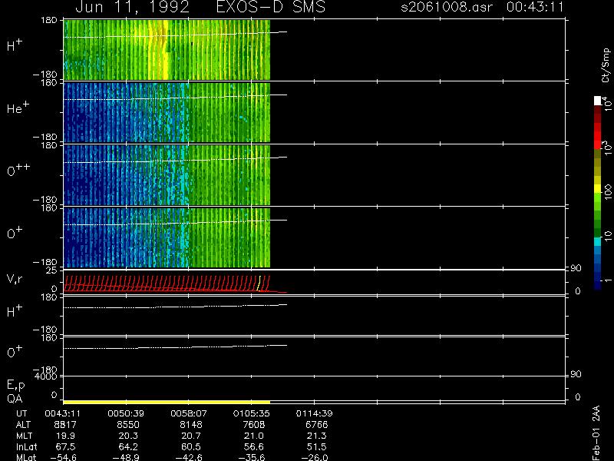Click the start time "00:43:11" in header
The height and width of the screenshot is (461, 614).
tap(535, 7)
